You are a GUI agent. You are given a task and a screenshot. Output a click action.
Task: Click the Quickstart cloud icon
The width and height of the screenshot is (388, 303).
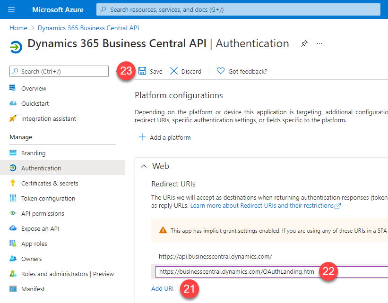[x=13, y=103]
